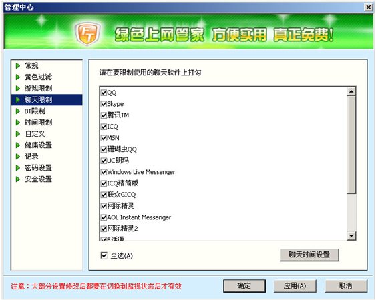Click the green arrow beside 黄色过滤
The width and height of the screenshot is (376, 300).
tap(18, 77)
